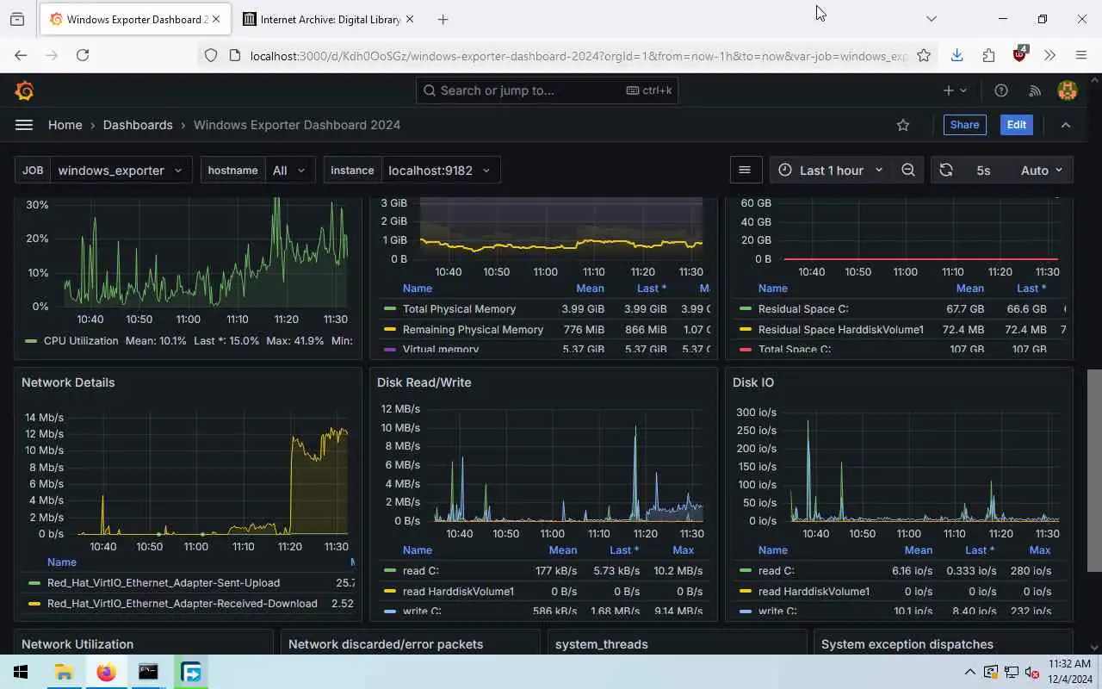Image resolution: width=1102 pixels, height=689 pixels.
Task: Close the Windows Exporter Dashboard tab
Action: tap(216, 19)
